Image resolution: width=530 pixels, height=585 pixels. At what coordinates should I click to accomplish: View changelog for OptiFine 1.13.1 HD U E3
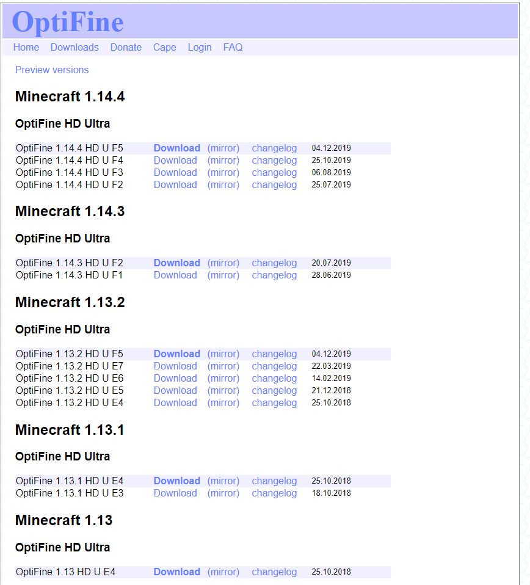pos(274,493)
